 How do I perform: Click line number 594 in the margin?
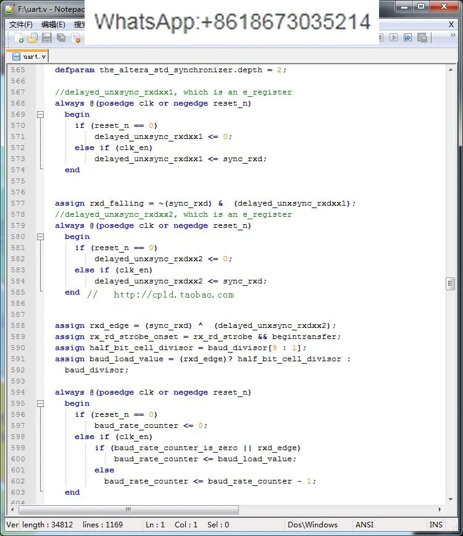[x=18, y=393]
